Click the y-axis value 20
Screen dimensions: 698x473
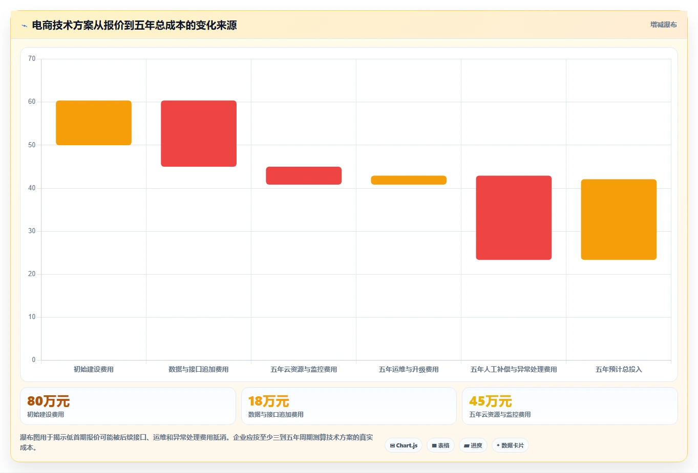(x=32, y=274)
